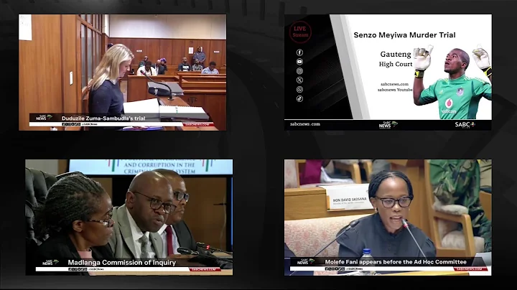This screenshot has width=517, height=290.
Task: Click SABC News logo on Molefe Fani banner
Action: pyautogui.click(x=306, y=262)
